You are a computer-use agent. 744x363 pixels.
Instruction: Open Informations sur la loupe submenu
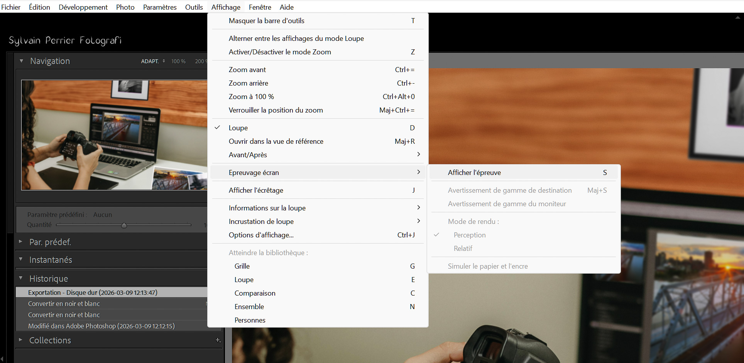coord(267,208)
